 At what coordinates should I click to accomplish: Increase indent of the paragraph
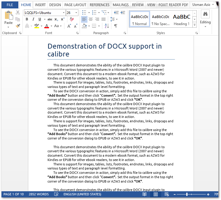point(122,13)
